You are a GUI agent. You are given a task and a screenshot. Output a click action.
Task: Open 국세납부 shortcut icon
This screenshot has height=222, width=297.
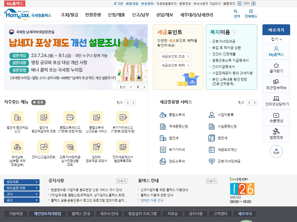click(17, 147)
